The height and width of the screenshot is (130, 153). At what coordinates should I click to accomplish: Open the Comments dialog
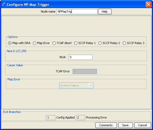[106, 125]
